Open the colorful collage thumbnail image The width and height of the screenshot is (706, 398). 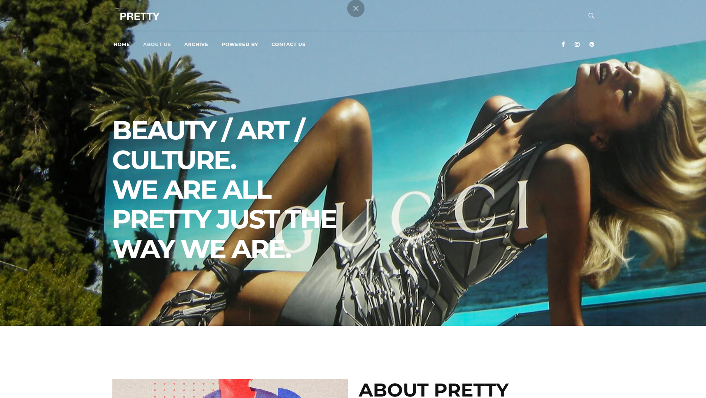[x=230, y=388]
